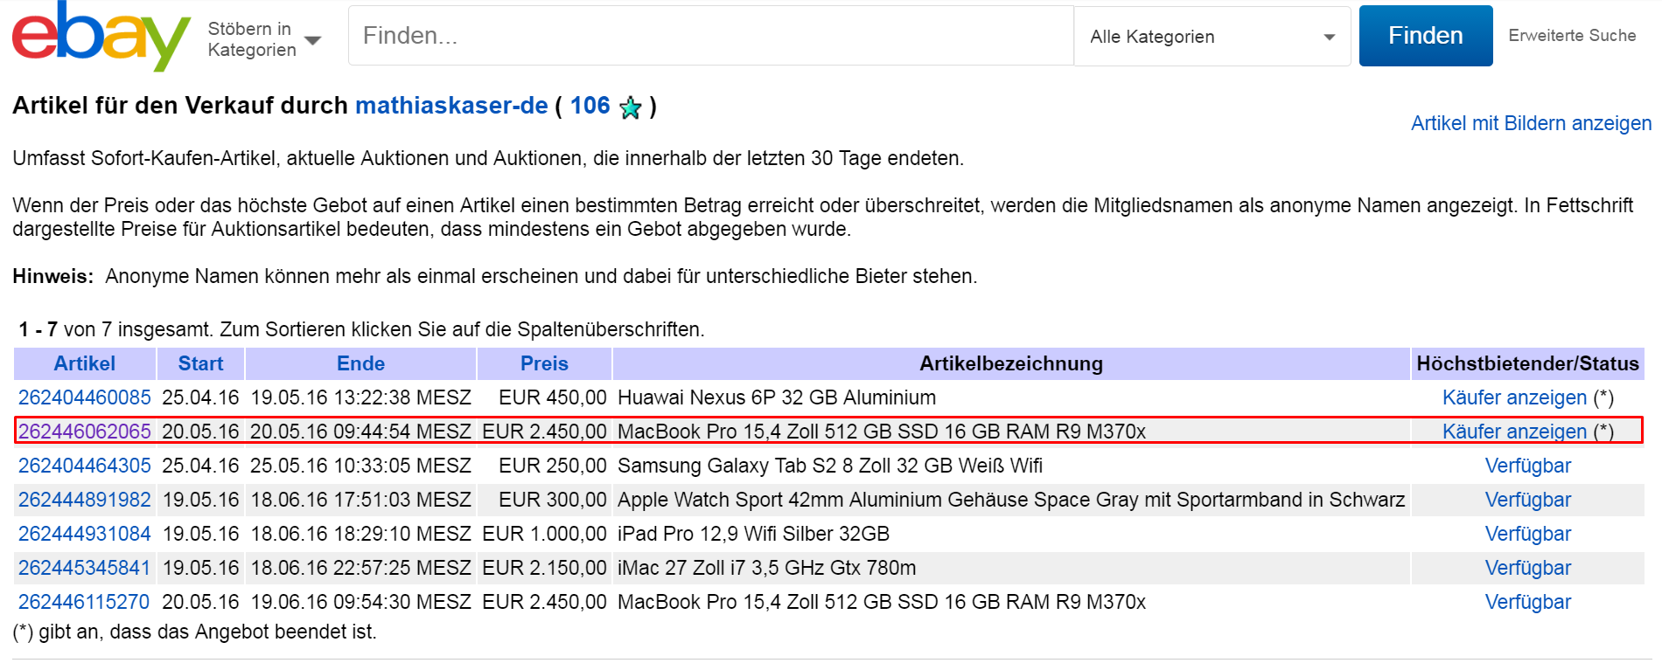Click end date 18.06.16 17:51:03 MESZ
Screen dimensions: 1662x670
click(x=361, y=500)
